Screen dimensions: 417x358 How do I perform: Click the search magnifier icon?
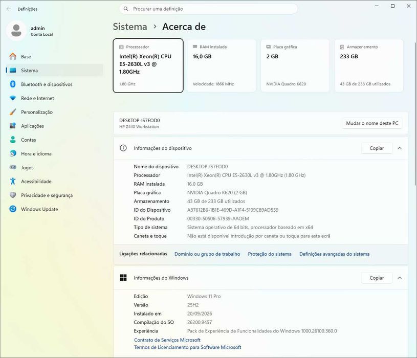pyautogui.click(x=126, y=9)
